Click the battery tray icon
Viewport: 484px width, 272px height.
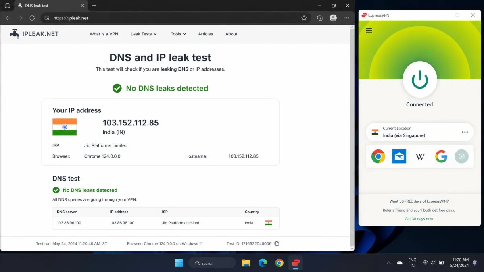click(x=442, y=263)
